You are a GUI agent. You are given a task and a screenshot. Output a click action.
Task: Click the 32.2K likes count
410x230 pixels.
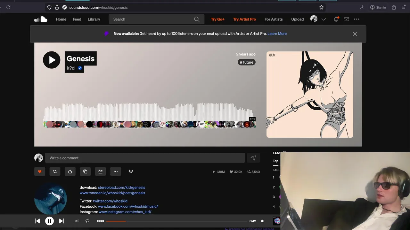tap(236, 172)
